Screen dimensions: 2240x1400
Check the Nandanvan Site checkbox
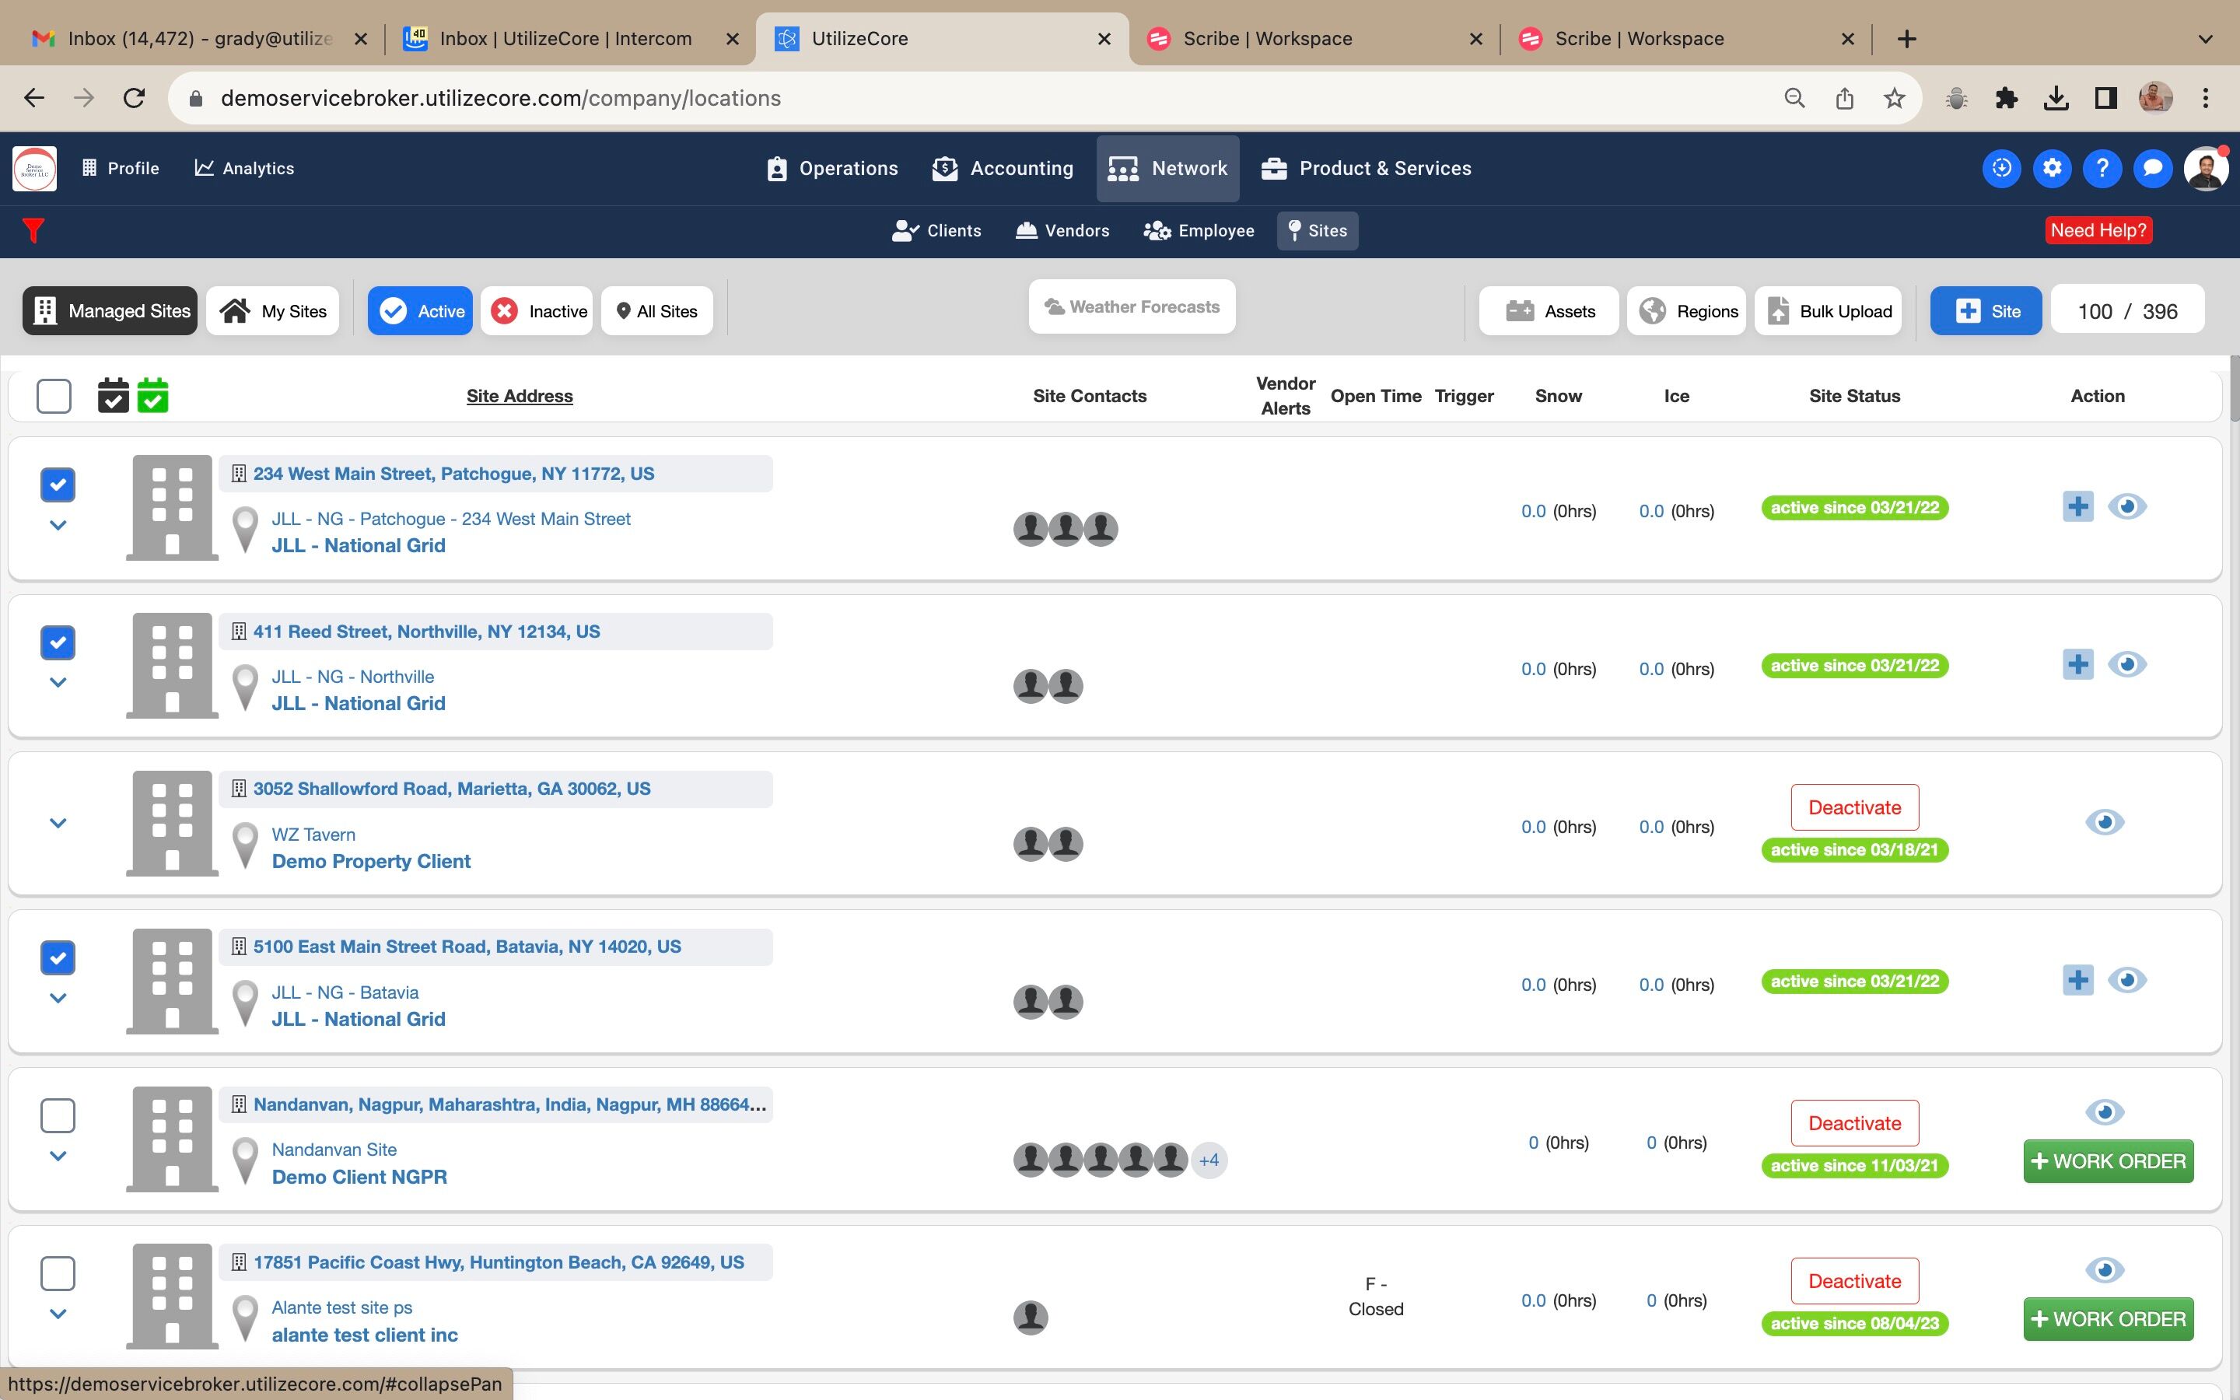(58, 1116)
